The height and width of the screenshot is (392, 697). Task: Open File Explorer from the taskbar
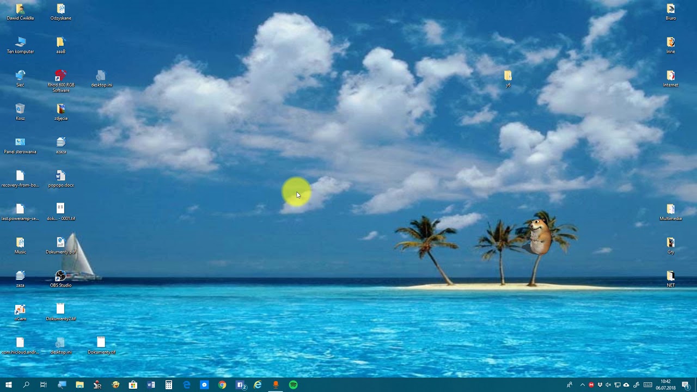(x=80, y=385)
